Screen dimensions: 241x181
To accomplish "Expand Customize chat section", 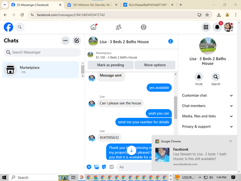I will pos(207,96).
